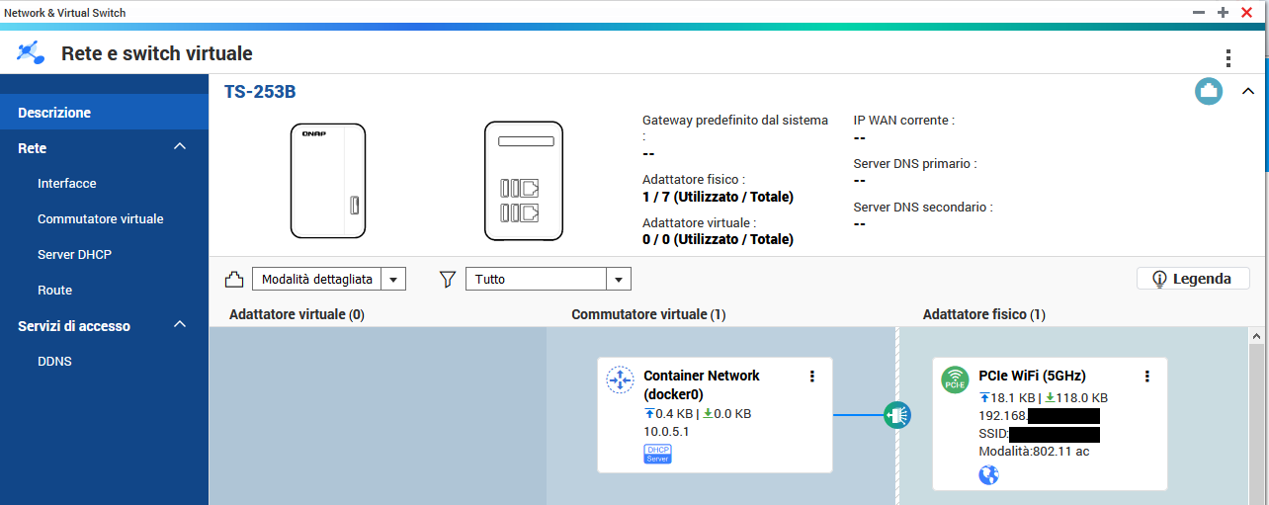The height and width of the screenshot is (505, 1269).
Task: Click the filter funnel icon
Action: pos(447,280)
